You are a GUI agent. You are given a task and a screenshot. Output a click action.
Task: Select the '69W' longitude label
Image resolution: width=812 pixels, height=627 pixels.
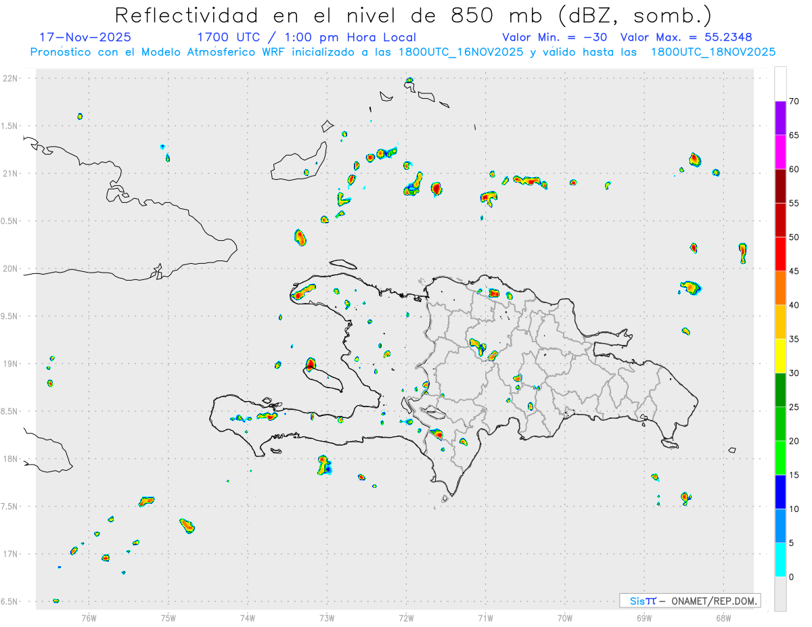[644, 617]
